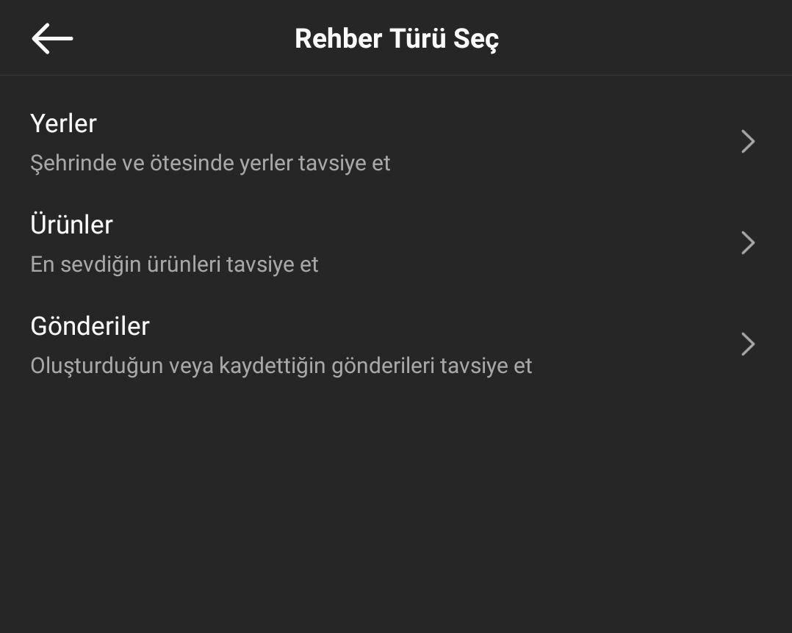Tap the back arrow icon
The height and width of the screenshot is (633, 792).
52,38
